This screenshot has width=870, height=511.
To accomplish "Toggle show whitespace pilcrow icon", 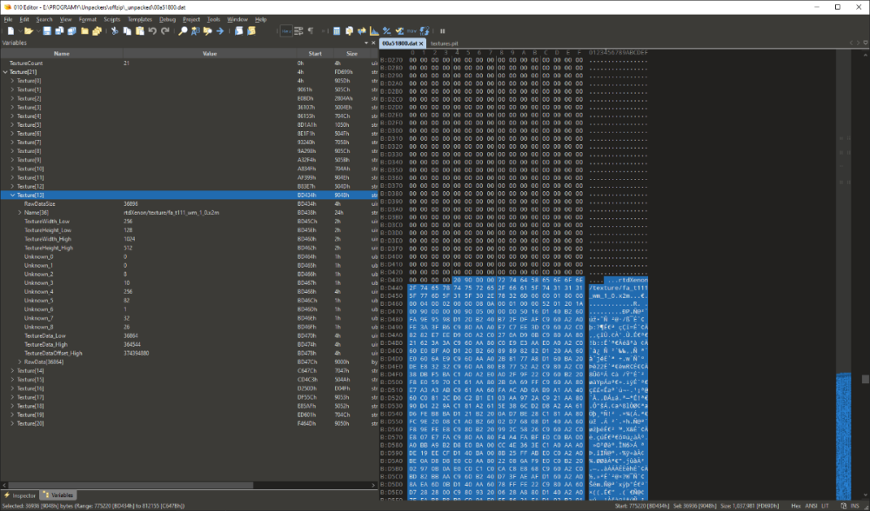I will [x=311, y=30].
